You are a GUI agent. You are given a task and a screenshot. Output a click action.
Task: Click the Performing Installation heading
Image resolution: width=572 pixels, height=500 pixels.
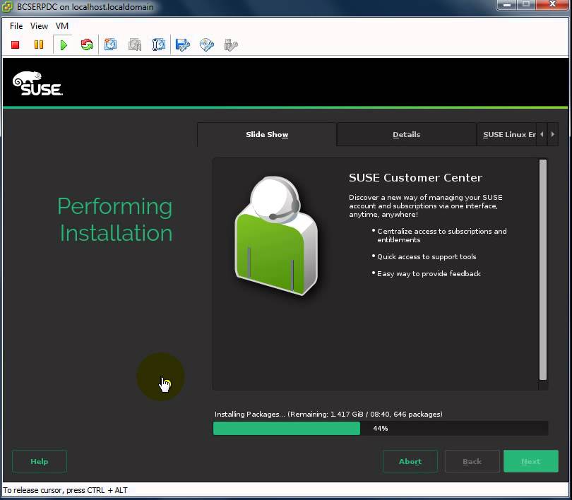[x=115, y=220]
